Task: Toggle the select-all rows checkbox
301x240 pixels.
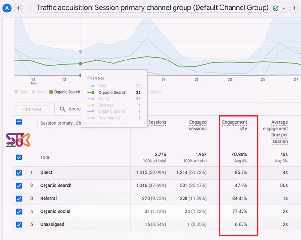Action: pyautogui.click(x=19, y=122)
